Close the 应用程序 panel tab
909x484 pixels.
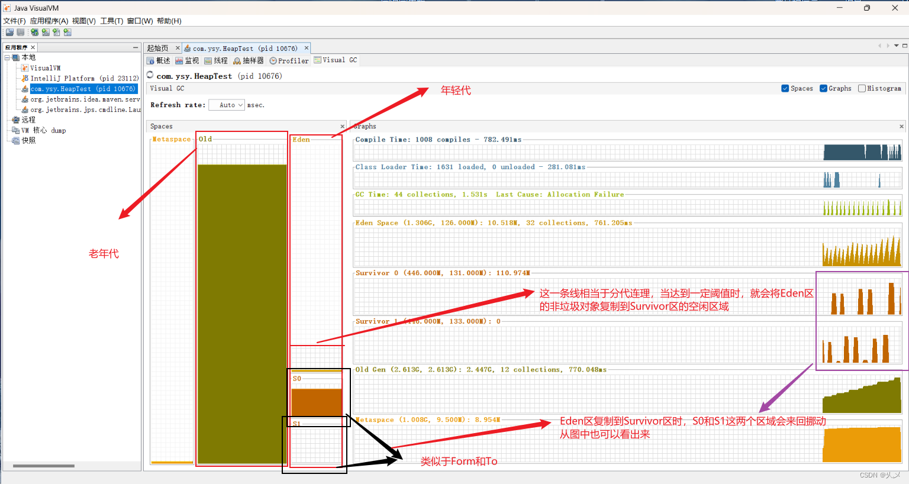pos(33,47)
